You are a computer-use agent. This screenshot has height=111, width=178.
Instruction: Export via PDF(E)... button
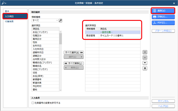click(x=163, y=23)
